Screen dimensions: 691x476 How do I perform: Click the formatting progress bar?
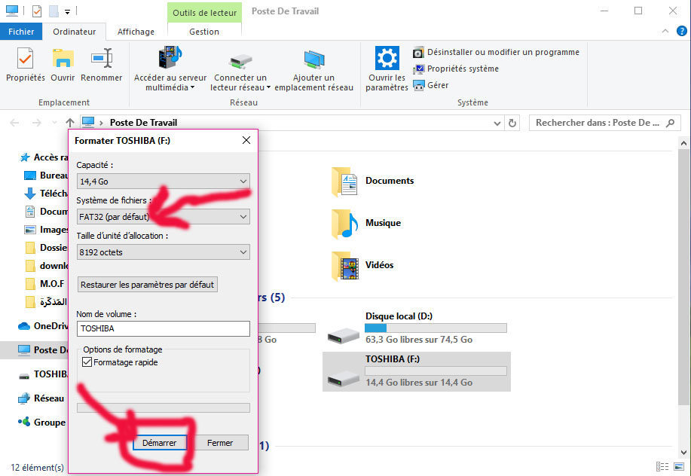(164, 408)
